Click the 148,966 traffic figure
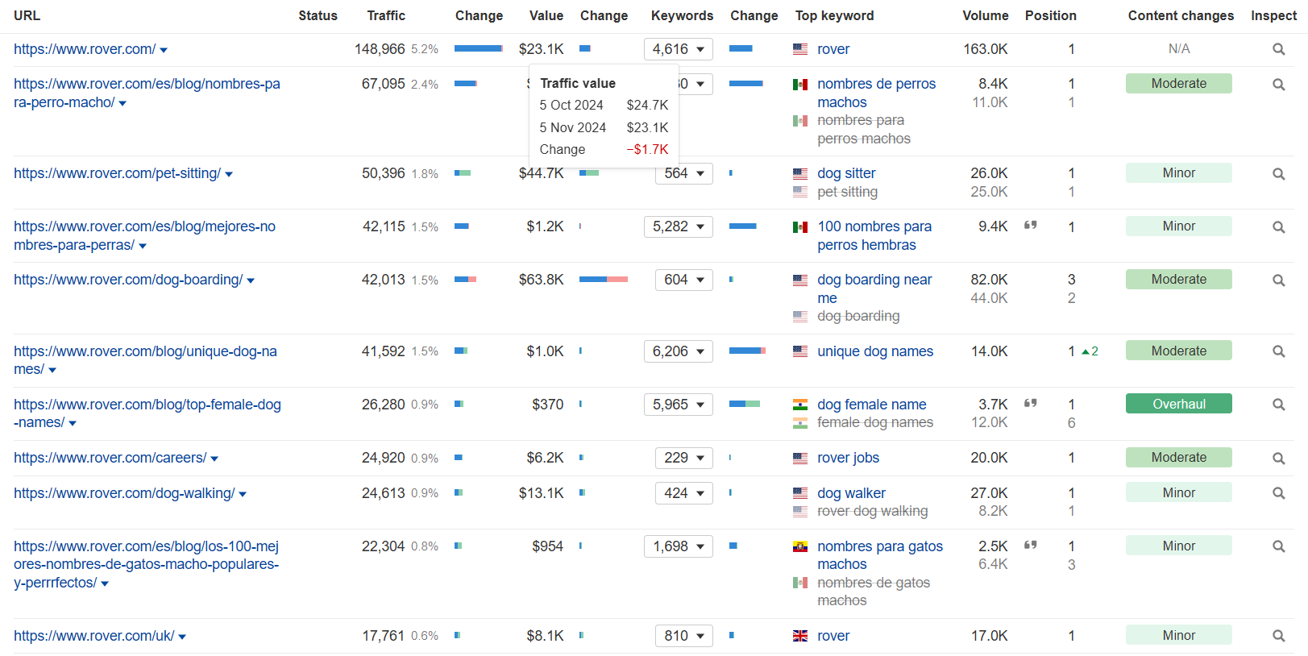The width and height of the screenshot is (1308, 656). pos(380,49)
